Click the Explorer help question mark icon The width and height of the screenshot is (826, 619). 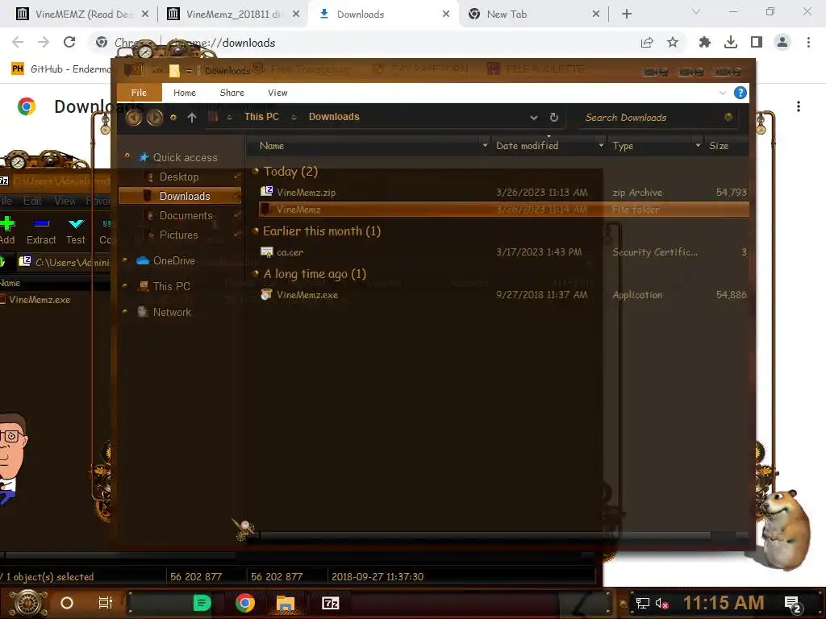coord(740,93)
